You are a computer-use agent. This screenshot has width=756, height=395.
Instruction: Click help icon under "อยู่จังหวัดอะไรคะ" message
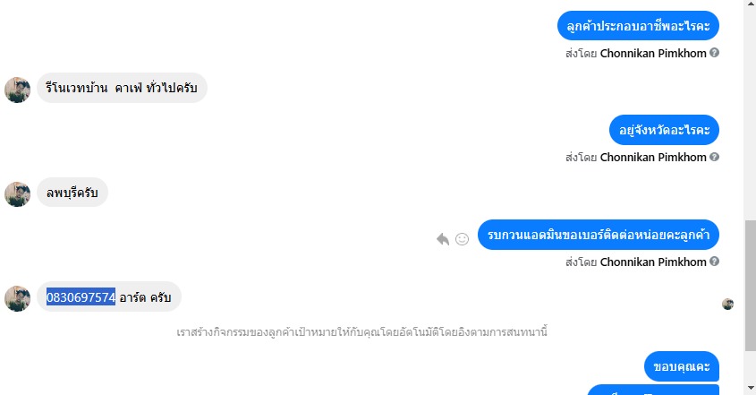(x=714, y=157)
